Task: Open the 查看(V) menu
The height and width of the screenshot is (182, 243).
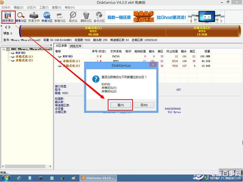Action: coord(57,7)
